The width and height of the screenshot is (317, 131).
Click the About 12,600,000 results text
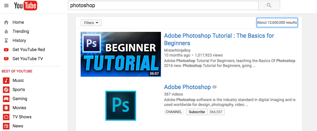pyautogui.click(x=277, y=22)
